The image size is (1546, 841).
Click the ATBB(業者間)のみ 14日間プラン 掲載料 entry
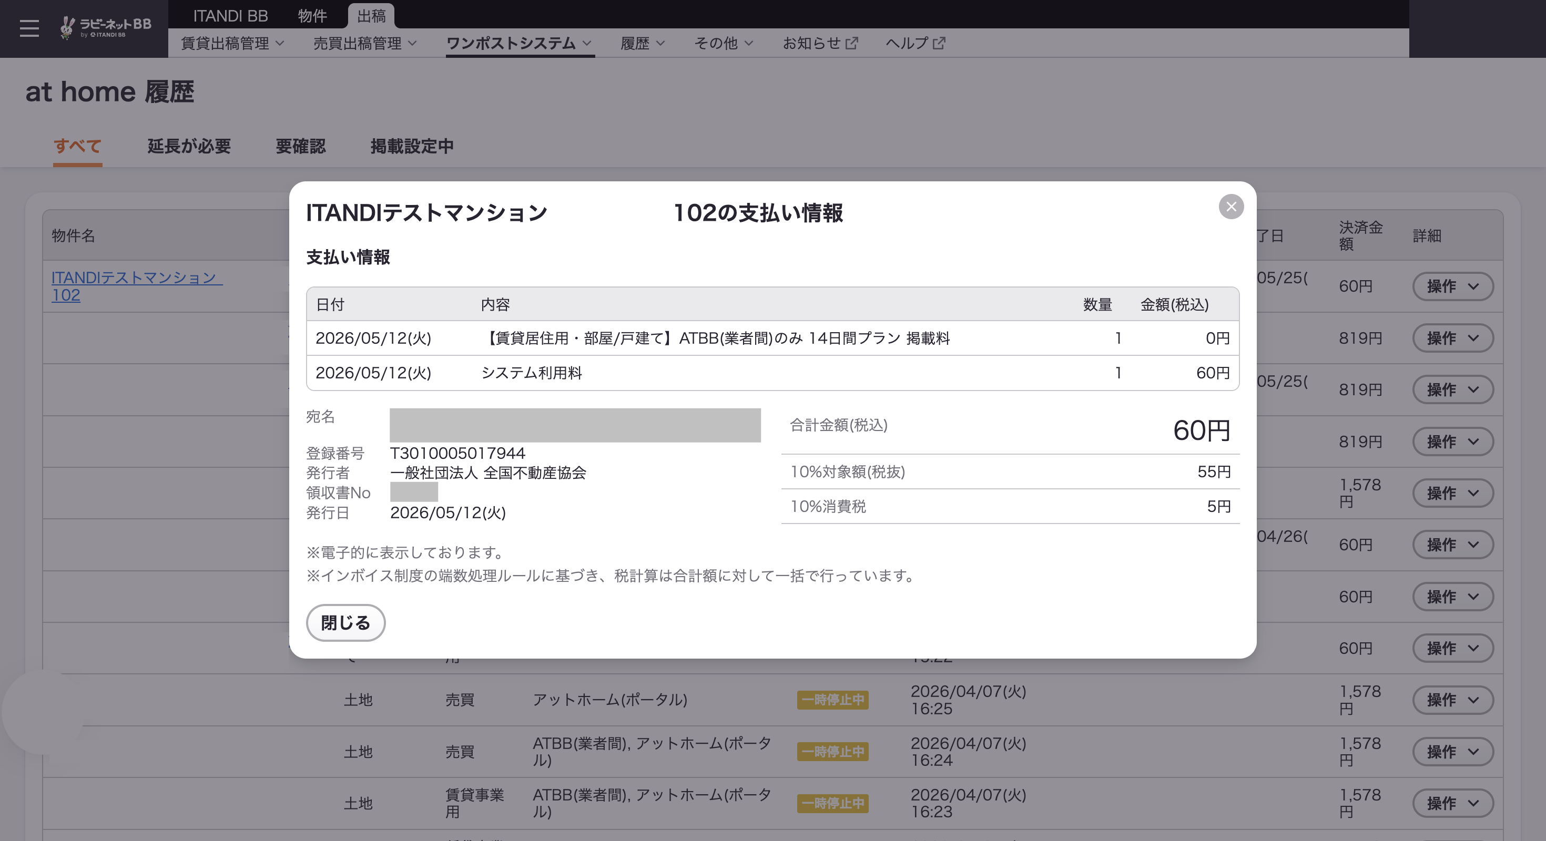click(x=715, y=339)
